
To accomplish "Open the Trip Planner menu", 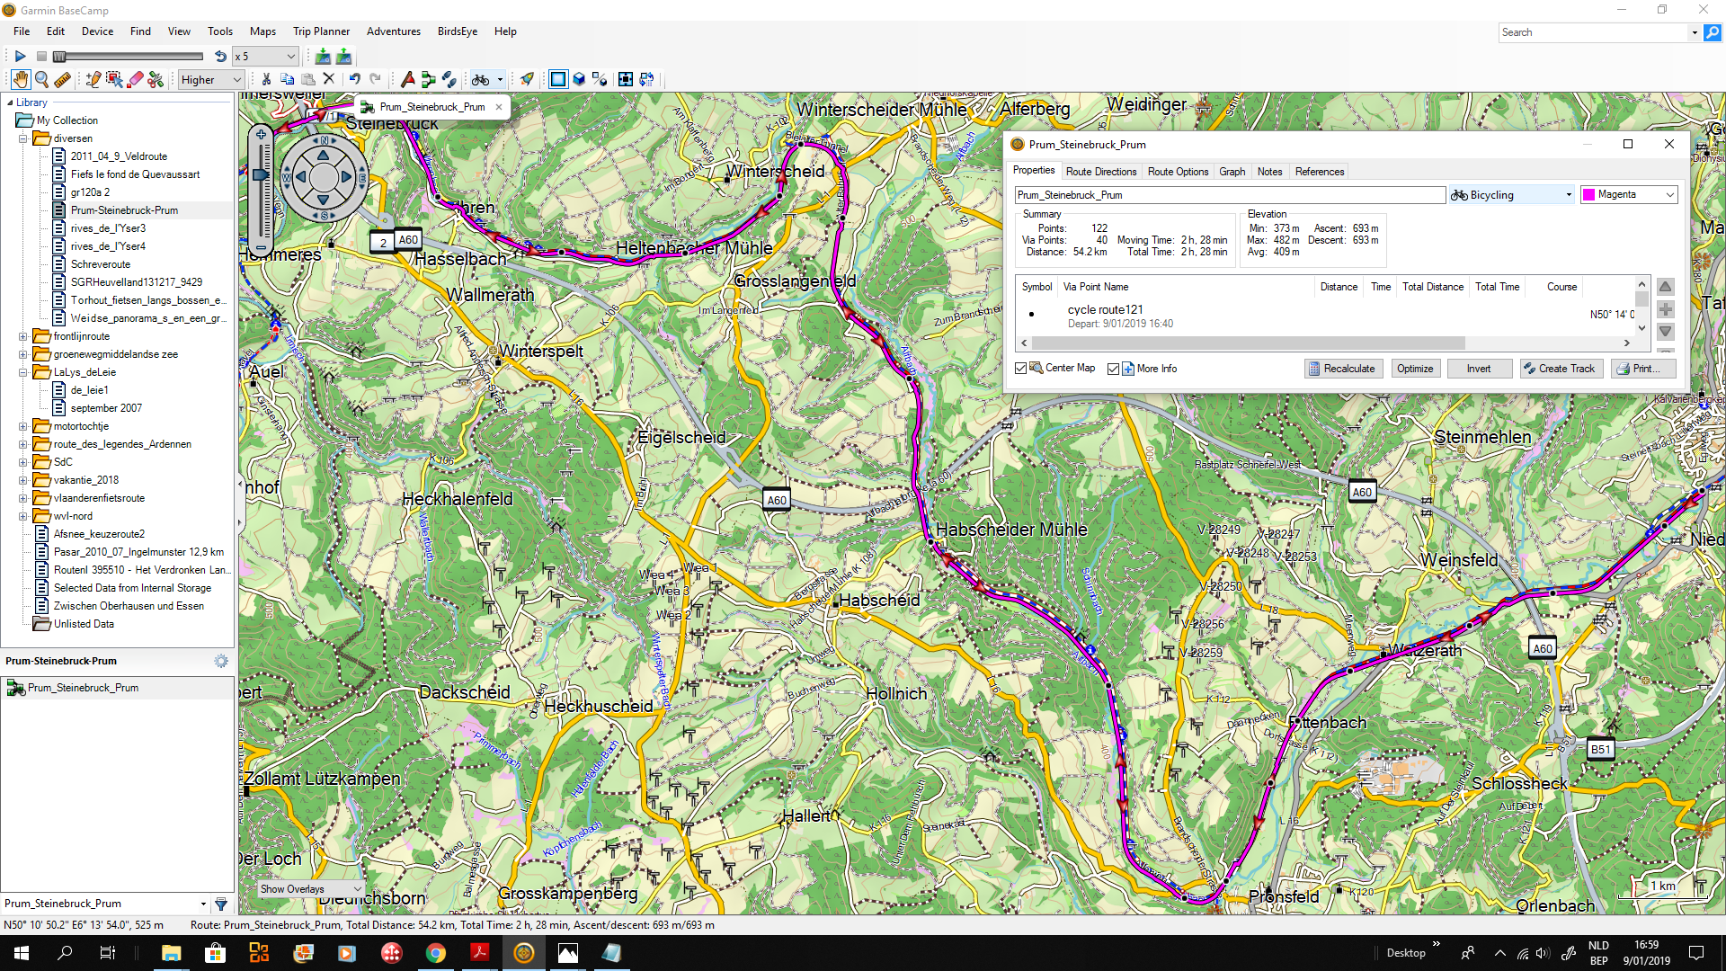I will click(x=321, y=31).
